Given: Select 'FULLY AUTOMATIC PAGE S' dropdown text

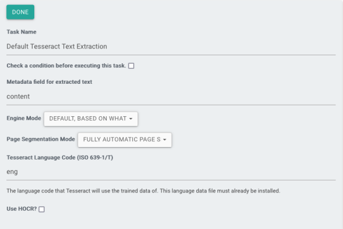Looking at the screenshot, I should tap(120, 138).
